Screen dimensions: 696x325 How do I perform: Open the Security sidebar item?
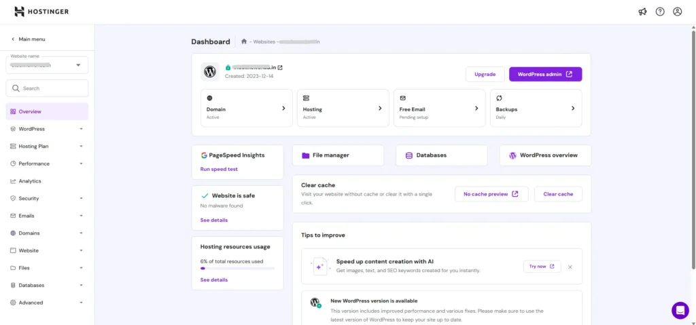click(47, 198)
